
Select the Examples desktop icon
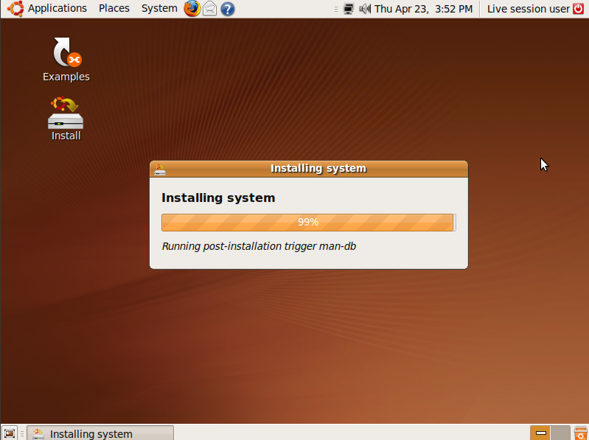coord(66,59)
